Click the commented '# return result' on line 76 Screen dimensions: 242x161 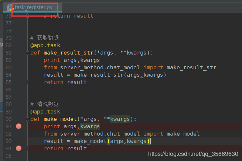click(x=68, y=16)
